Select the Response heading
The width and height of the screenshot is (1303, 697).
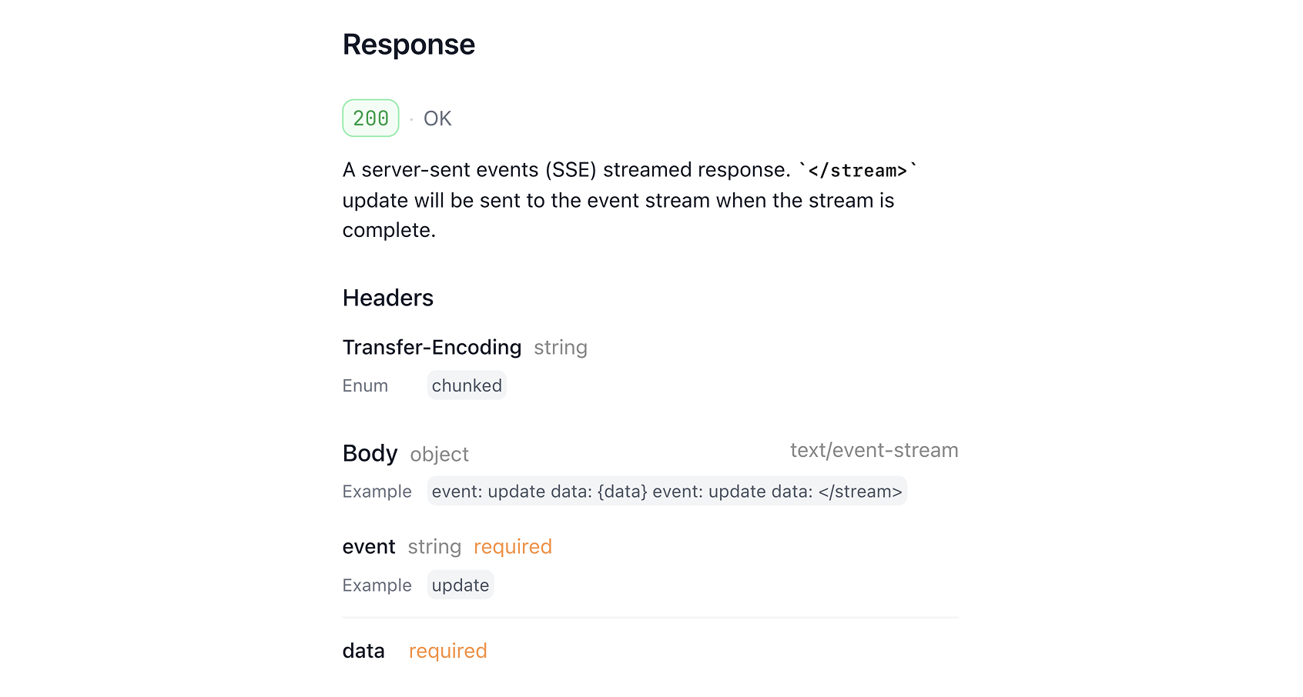pyautogui.click(x=409, y=45)
